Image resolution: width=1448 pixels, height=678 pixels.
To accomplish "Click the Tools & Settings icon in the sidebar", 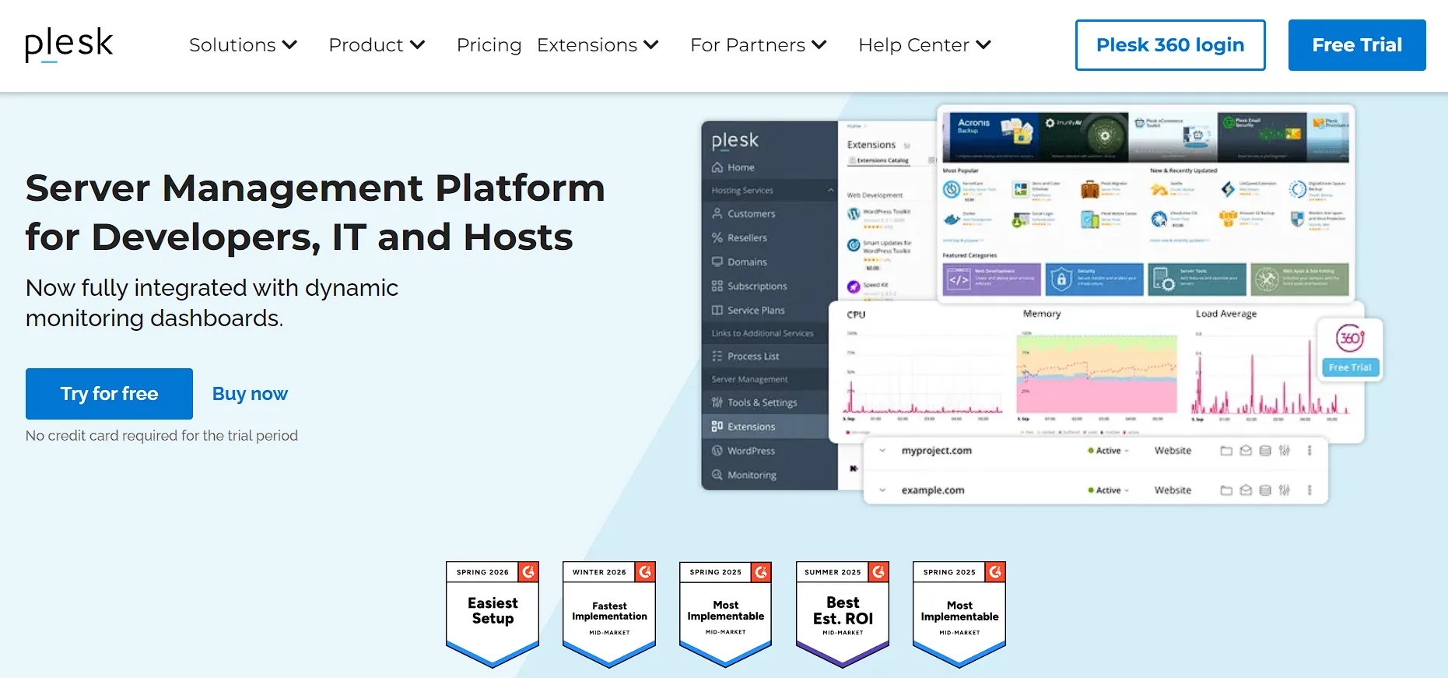I will tap(717, 402).
